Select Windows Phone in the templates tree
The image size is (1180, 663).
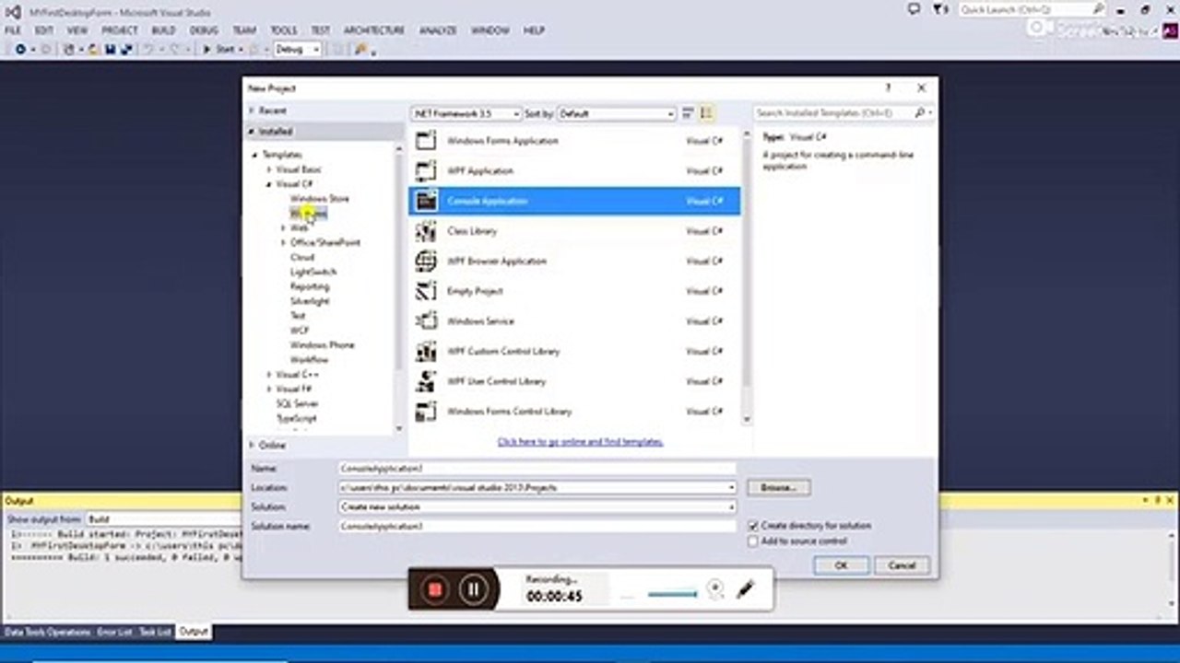click(x=322, y=345)
